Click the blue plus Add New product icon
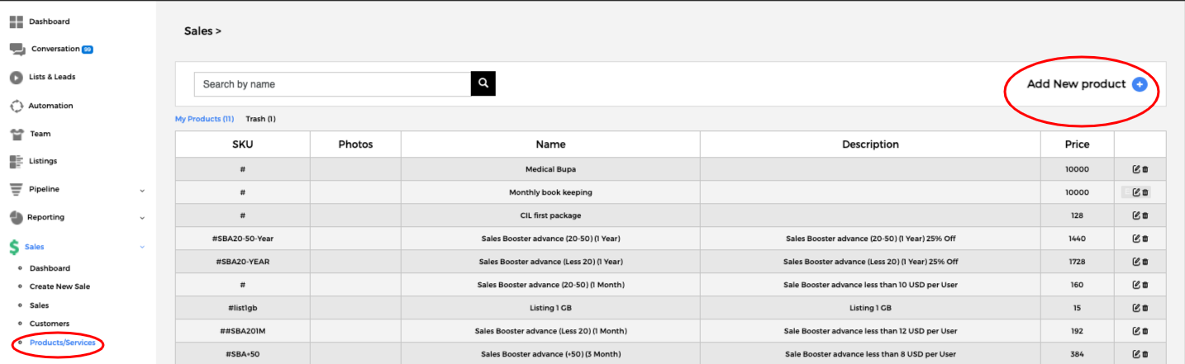 pos(1140,84)
